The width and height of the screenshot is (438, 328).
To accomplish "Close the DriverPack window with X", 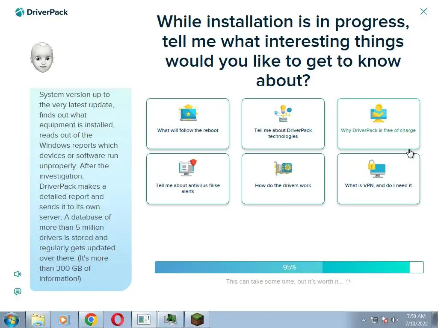I will click(x=423, y=12).
